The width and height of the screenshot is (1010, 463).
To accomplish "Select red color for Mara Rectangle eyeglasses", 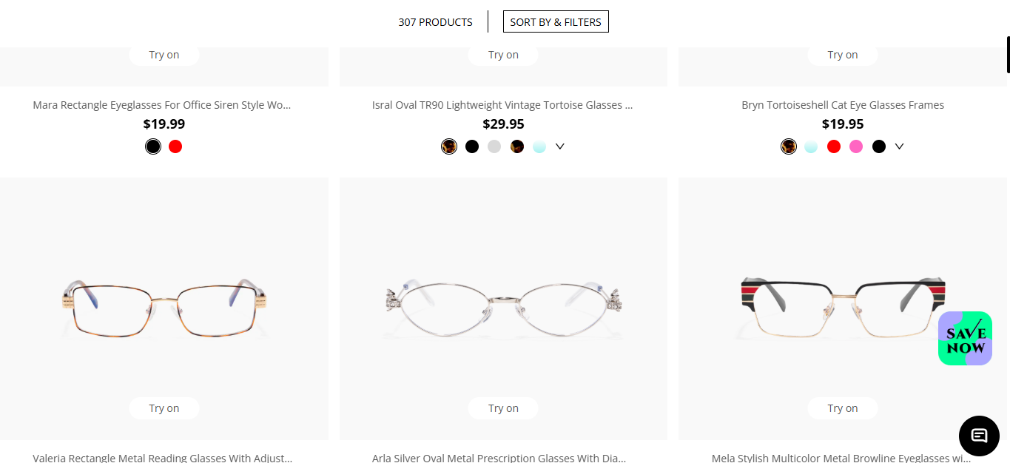I will click(175, 146).
